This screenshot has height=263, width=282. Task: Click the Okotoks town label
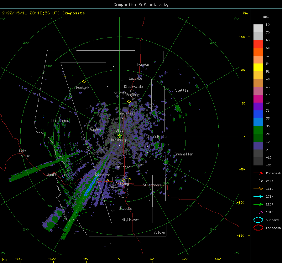pyautogui.click(x=125, y=208)
